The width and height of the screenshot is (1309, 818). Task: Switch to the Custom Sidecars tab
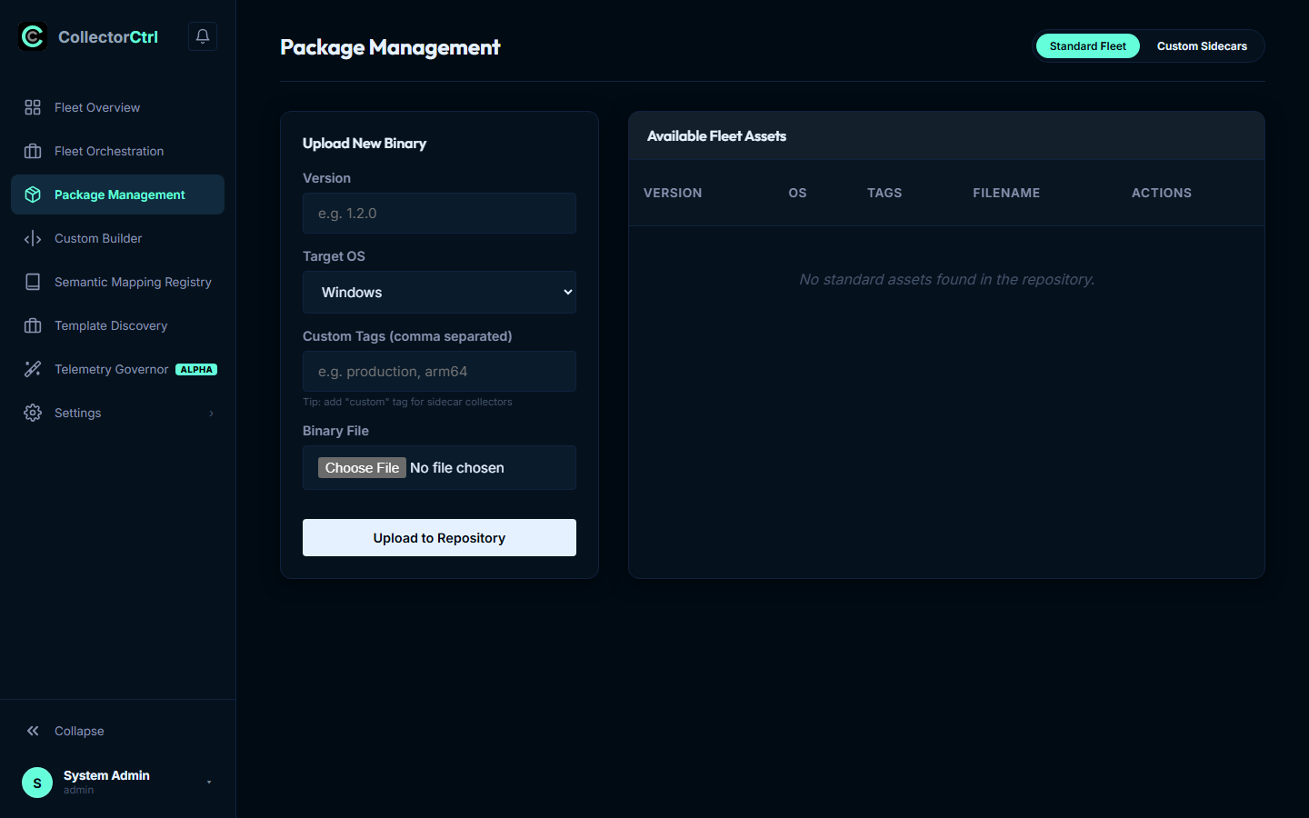click(1202, 46)
